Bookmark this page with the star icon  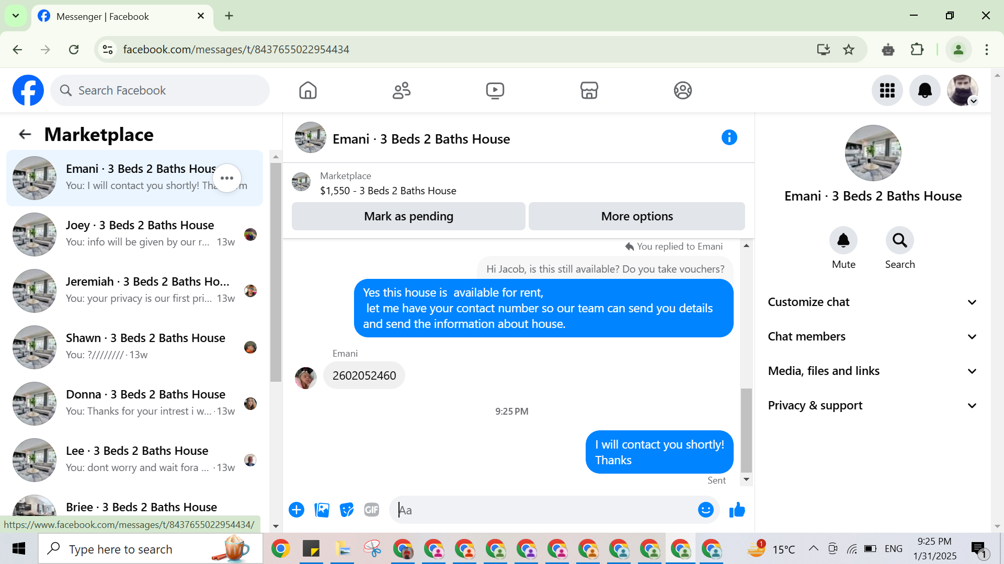coord(849,50)
